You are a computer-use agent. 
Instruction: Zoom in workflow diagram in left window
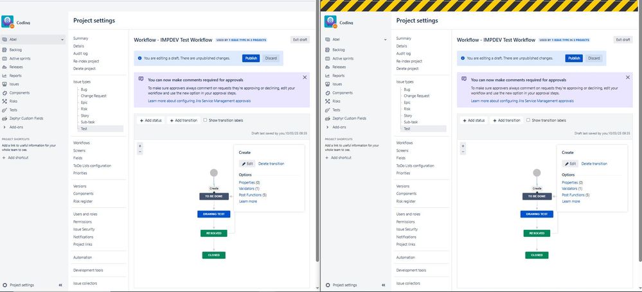pos(140,146)
